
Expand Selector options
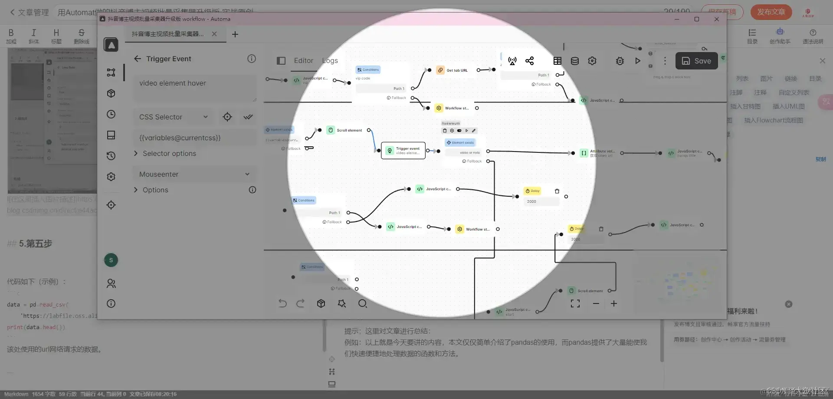[x=165, y=153]
